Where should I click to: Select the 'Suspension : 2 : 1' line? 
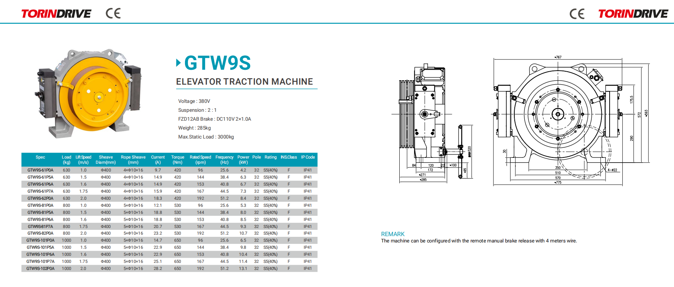coord(197,110)
